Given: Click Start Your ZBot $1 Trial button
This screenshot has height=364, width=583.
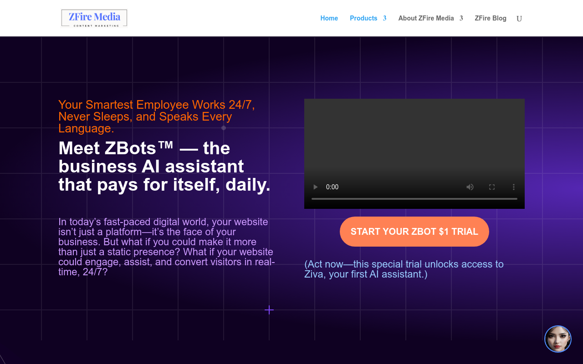Looking at the screenshot, I should [x=414, y=232].
